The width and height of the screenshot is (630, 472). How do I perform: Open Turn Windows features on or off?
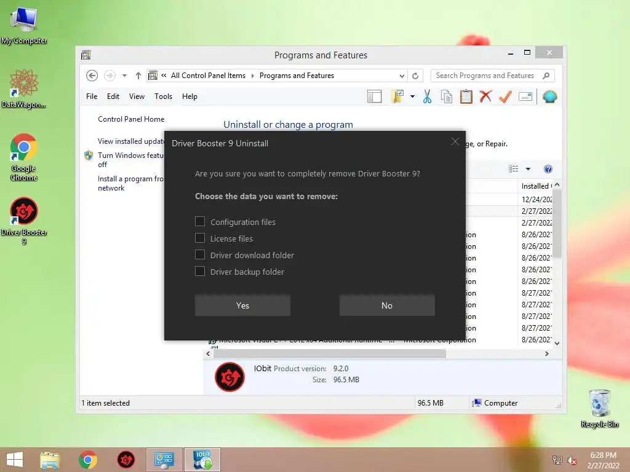point(131,160)
